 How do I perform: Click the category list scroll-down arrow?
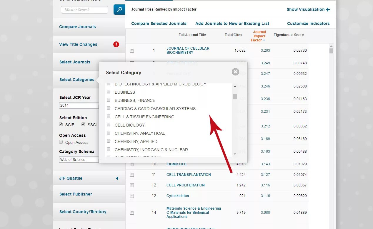click(x=235, y=154)
